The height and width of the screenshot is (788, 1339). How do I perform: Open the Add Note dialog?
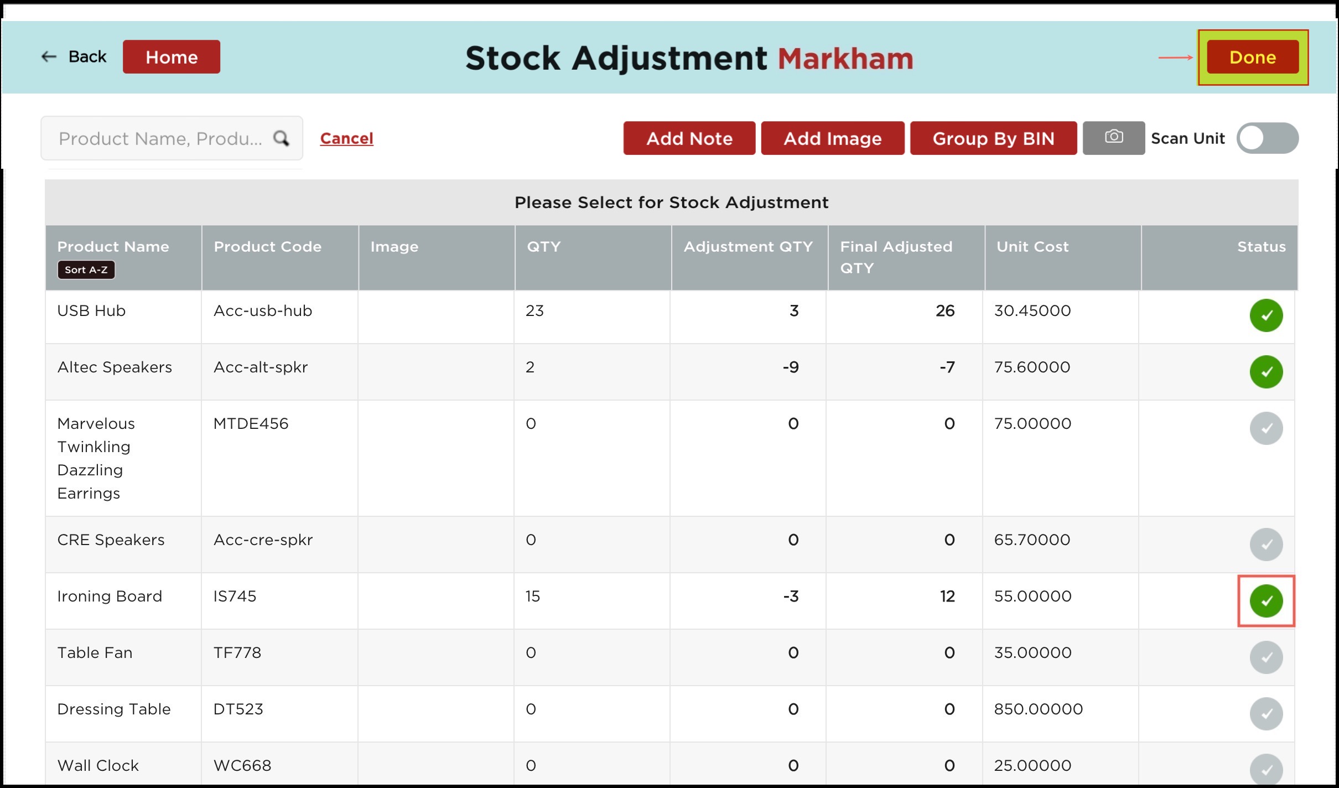[689, 138]
